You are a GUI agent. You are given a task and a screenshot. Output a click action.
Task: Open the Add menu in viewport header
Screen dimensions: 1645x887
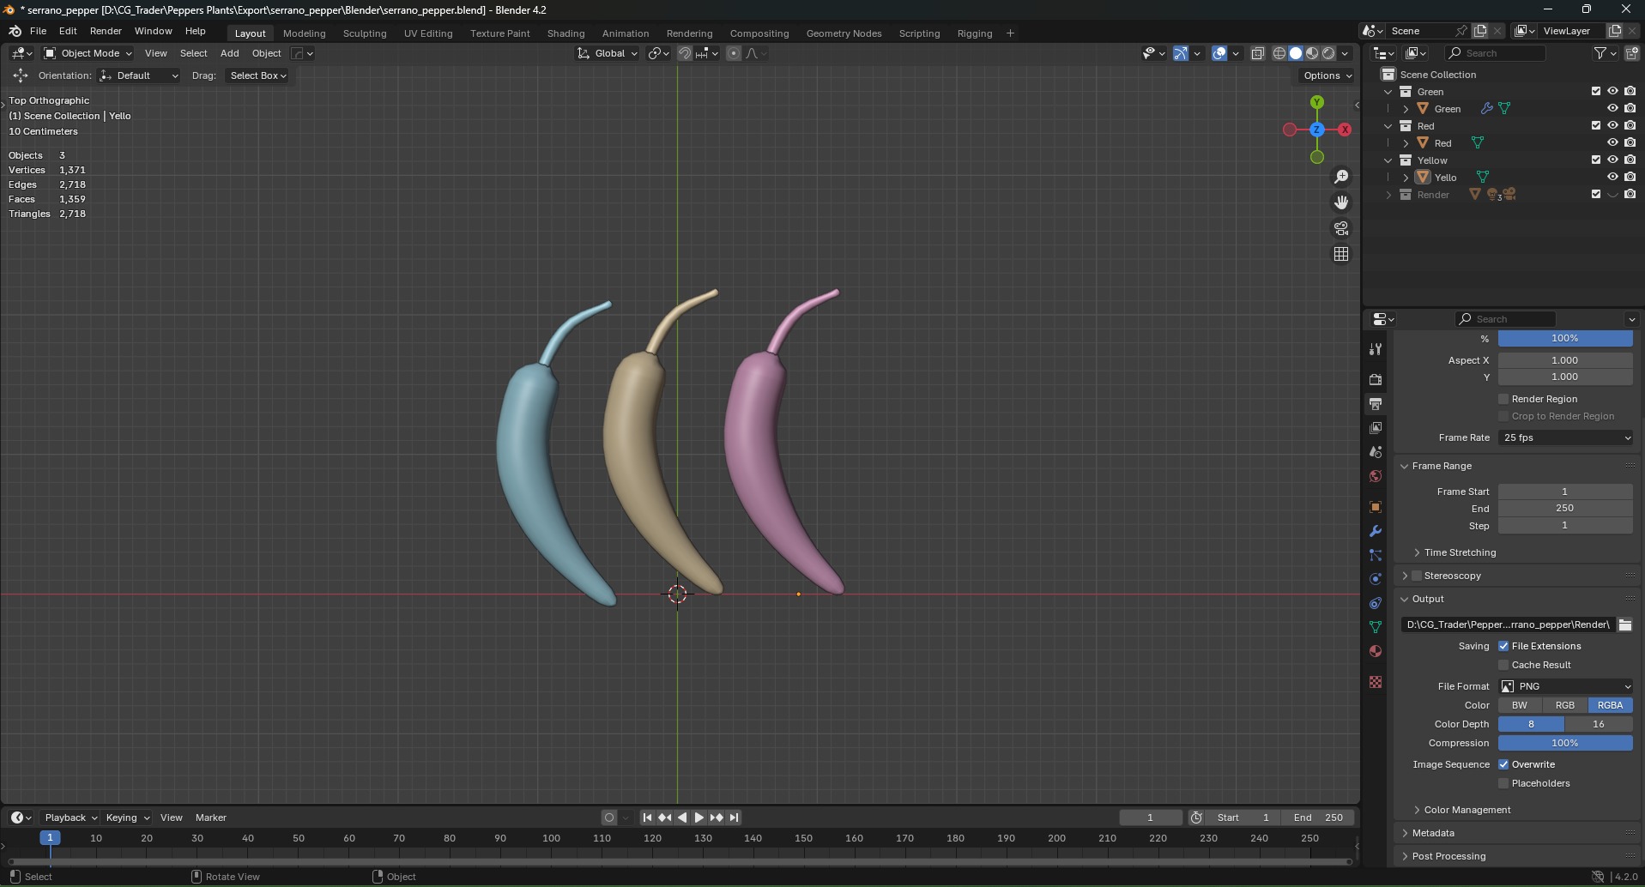click(229, 53)
